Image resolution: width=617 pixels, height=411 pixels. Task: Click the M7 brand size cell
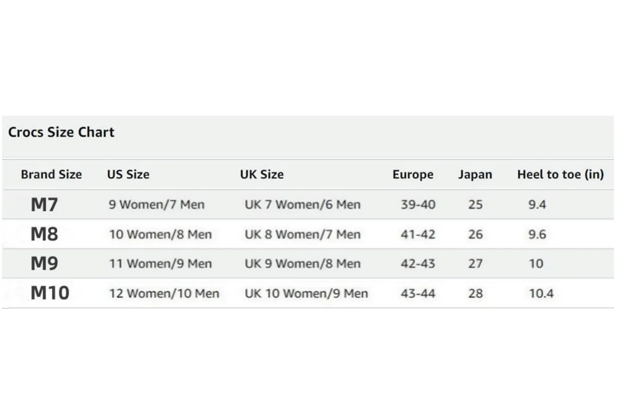[x=44, y=205]
